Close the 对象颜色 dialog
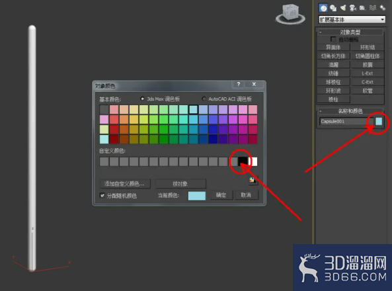The image size is (392, 291). pyautogui.click(x=254, y=84)
